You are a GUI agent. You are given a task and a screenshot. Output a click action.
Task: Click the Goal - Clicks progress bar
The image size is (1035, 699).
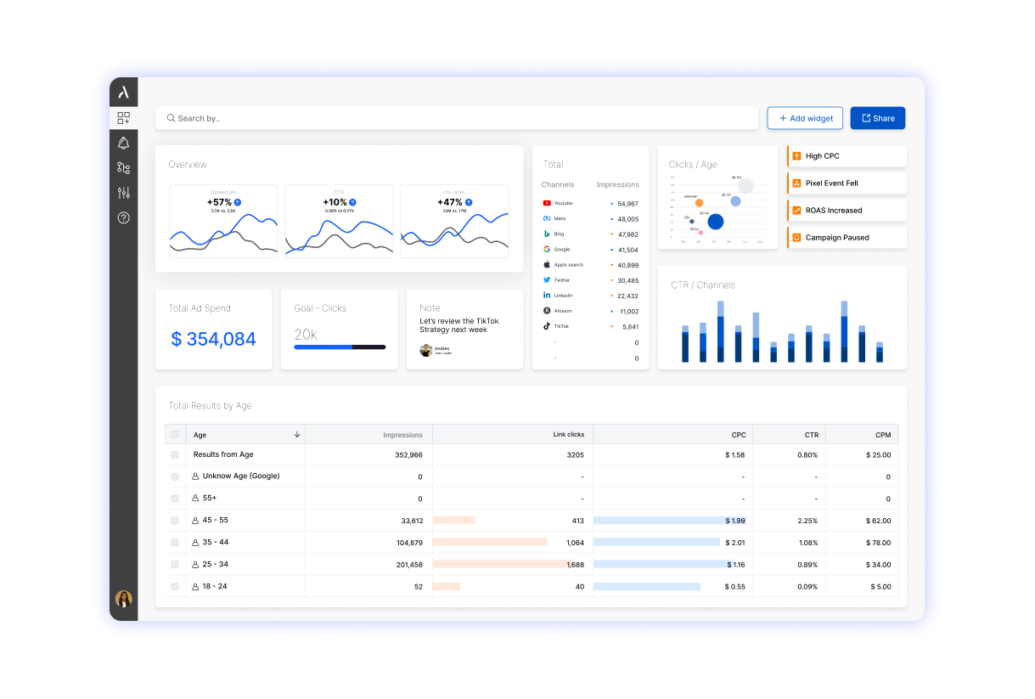pyautogui.click(x=340, y=347)
